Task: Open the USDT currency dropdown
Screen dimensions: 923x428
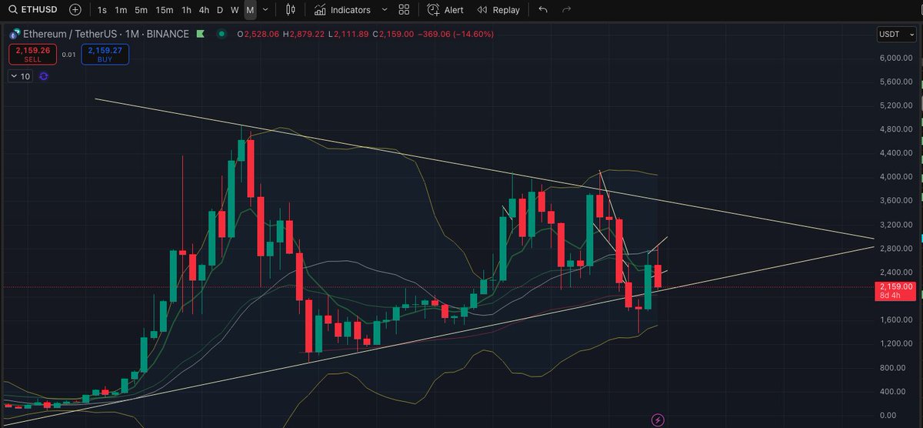Action: click(898, 34)
